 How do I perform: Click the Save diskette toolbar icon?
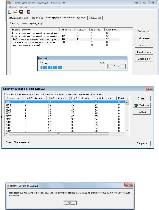pos(21,12)
